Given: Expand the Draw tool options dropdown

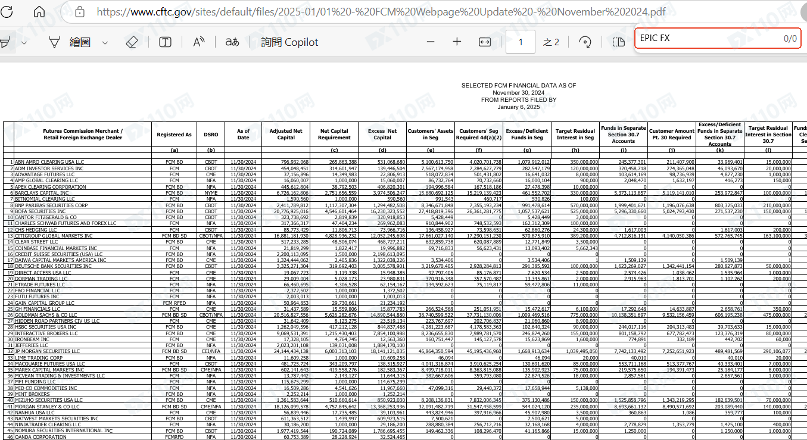Looking at the screenshot, I should (x=105, y=42).
